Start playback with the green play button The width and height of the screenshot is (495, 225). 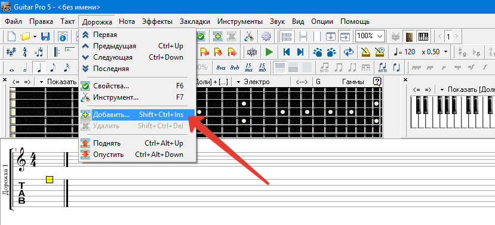[x=269, y=52]
